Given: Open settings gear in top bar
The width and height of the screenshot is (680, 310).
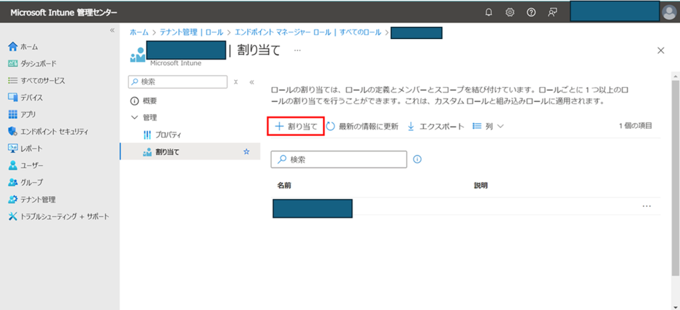Looking at the screenshot, I should (x=510, y=12).
